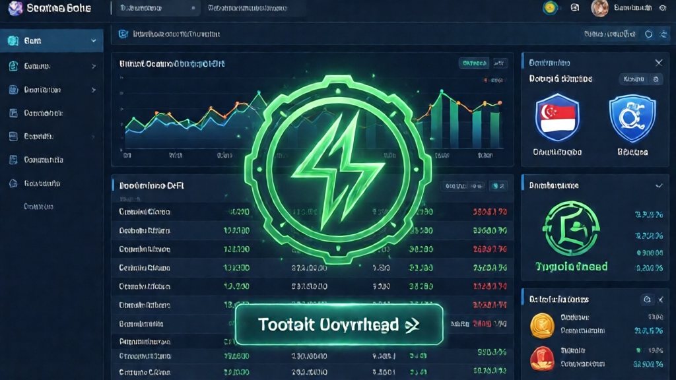The width and height of the screenshot is (676, 380).
Task: Click the gold coin icon in the lower-right panel
Action: 542,325
